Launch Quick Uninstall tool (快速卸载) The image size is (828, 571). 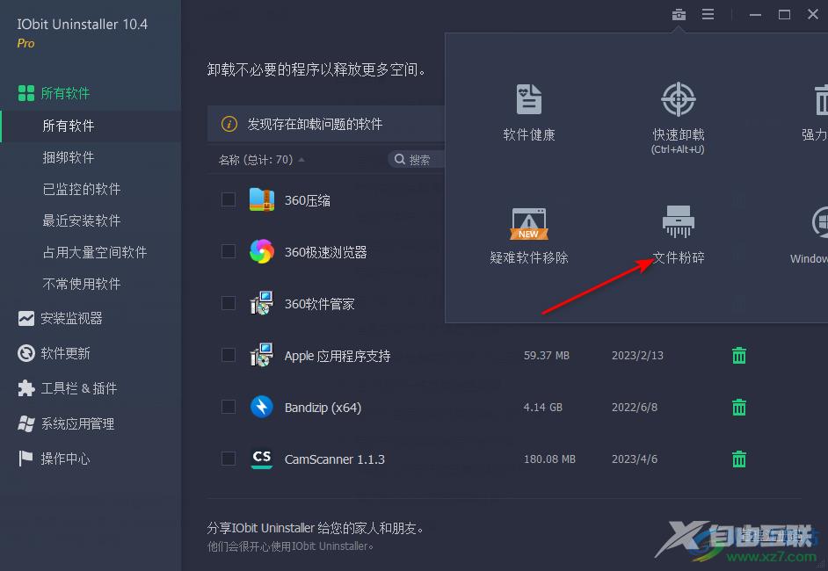pyautogui.click(x=678, y=118)
